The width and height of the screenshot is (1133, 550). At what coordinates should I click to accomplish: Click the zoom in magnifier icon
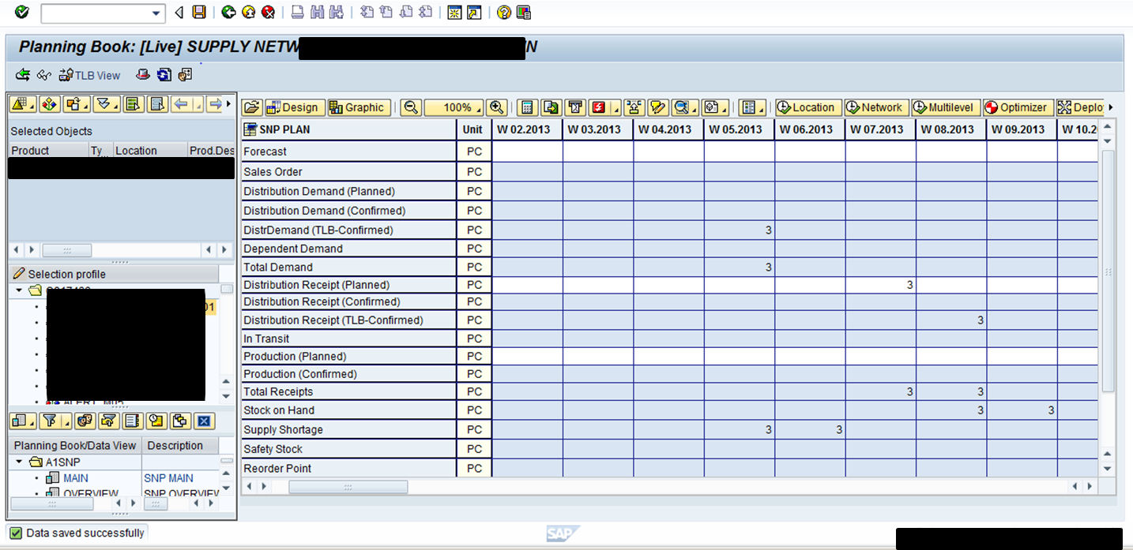click(496, 107)
